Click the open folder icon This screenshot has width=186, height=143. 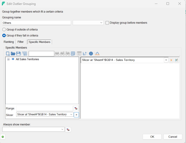pos(13,54)
